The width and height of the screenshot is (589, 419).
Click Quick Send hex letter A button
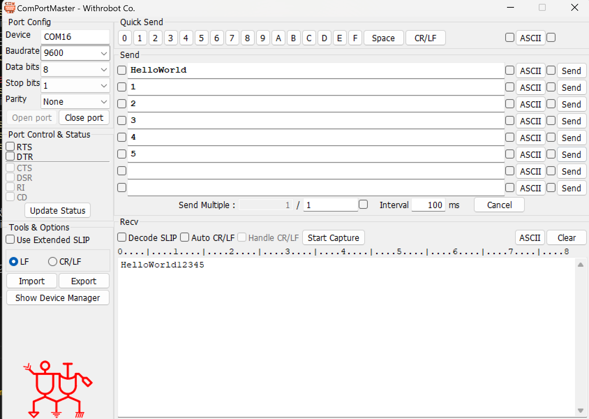click(x=278, y=38)
